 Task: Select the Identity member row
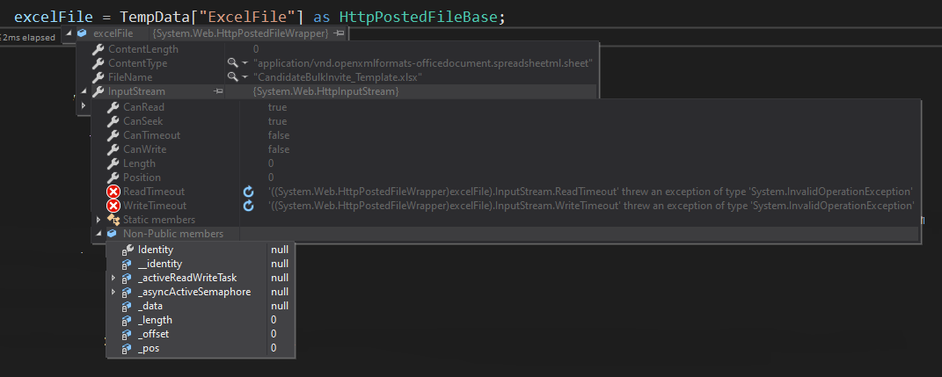(x=201, y=250)
